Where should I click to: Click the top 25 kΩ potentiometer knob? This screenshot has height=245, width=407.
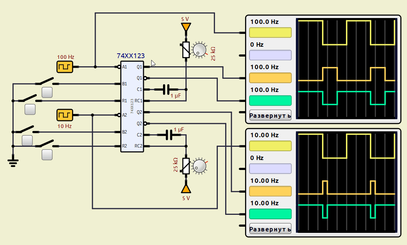200,50
